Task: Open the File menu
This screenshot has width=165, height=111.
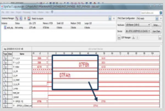Action: click(3, 12)
